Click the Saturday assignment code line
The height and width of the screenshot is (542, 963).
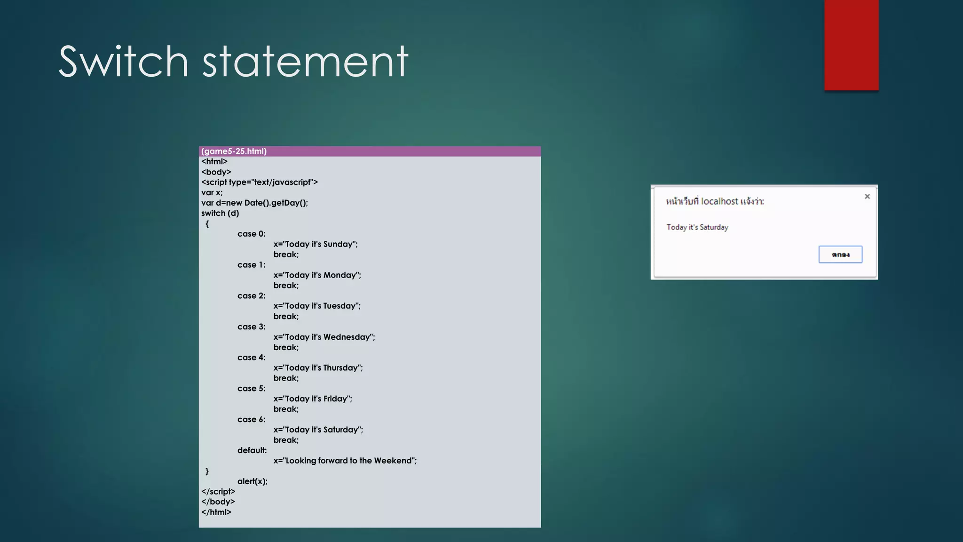click(x=318, y=430)
